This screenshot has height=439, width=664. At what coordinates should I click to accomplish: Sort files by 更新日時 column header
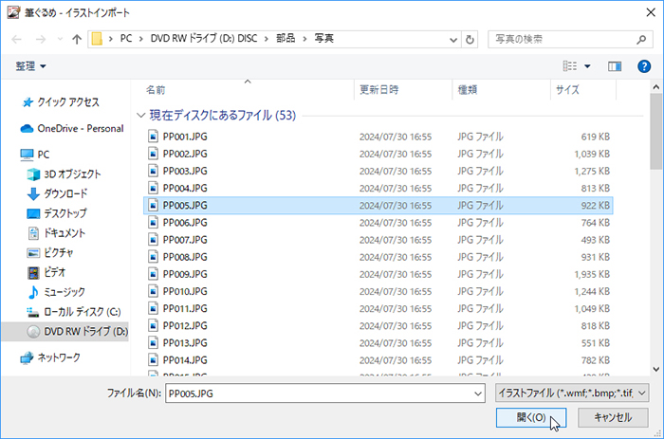click(x=381, y=90)
